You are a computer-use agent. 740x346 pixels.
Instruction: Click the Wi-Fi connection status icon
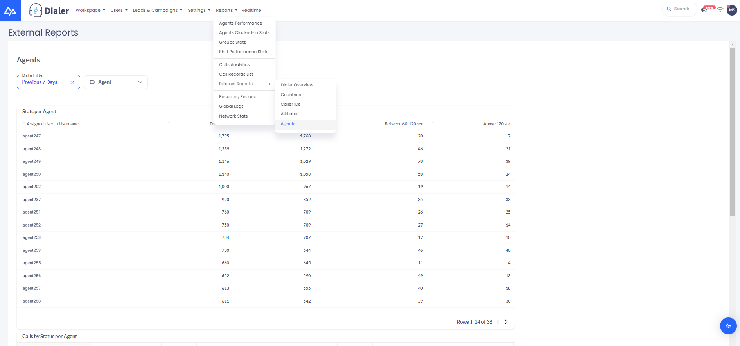(720, 10)
